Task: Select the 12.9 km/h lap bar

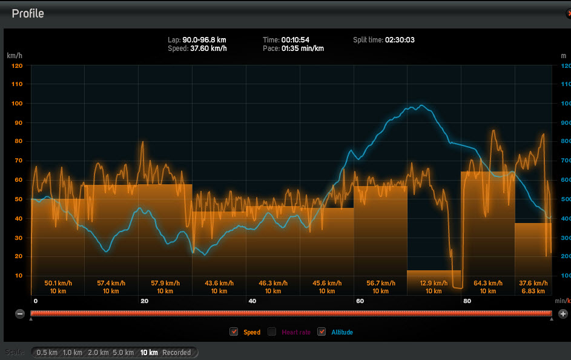Action: click(434, 282)
